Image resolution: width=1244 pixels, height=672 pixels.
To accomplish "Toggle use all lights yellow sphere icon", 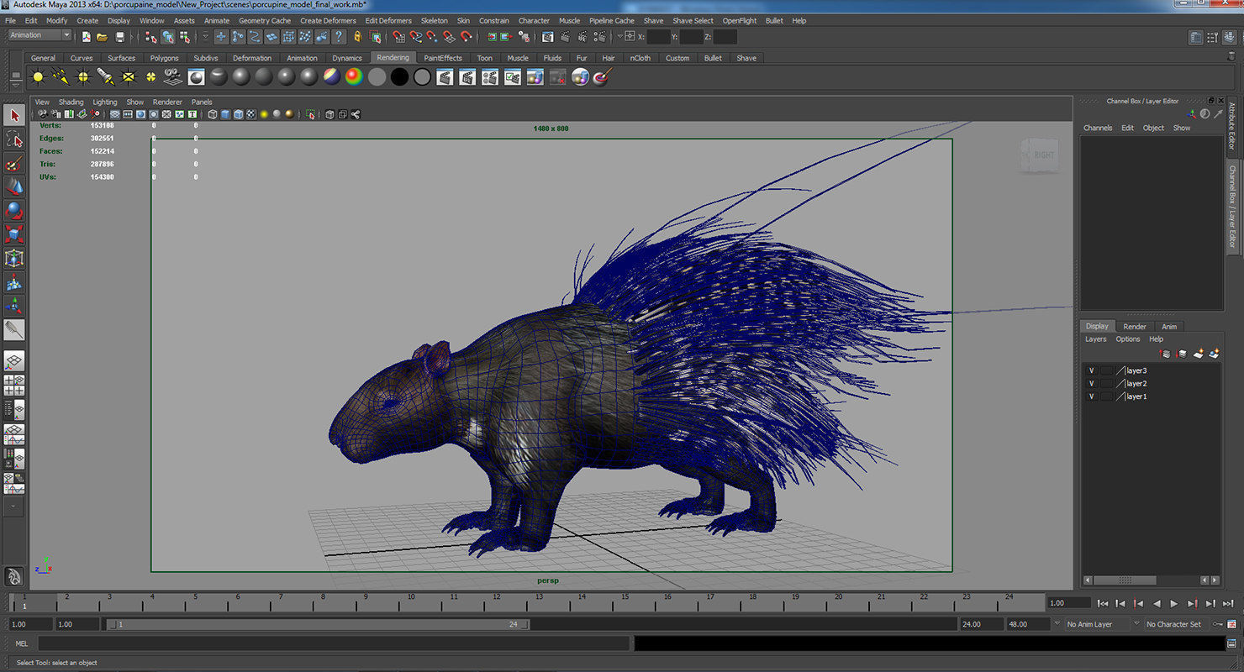I will pos(264,114).
